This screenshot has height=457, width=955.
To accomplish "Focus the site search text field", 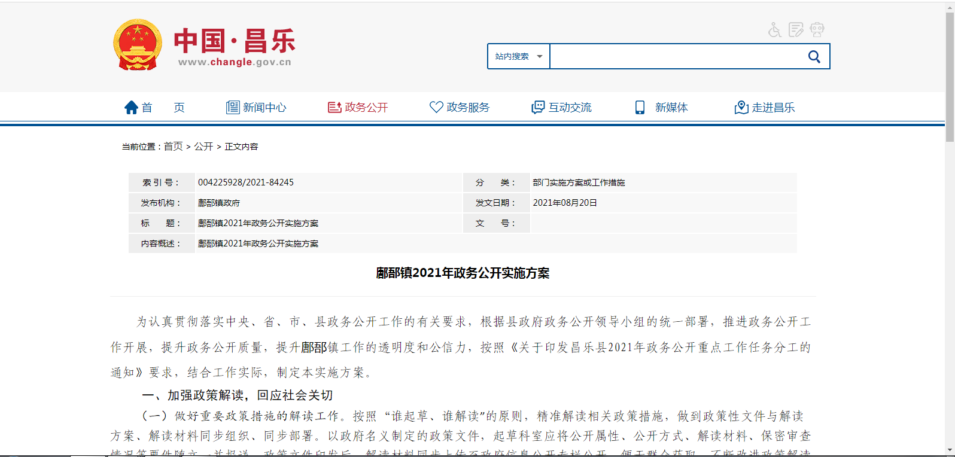I will (x=676, y=57).
